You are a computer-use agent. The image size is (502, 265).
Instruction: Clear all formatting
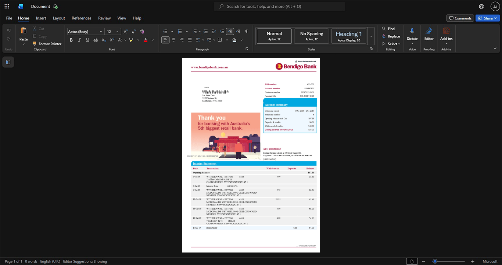[x=142, y=32]
